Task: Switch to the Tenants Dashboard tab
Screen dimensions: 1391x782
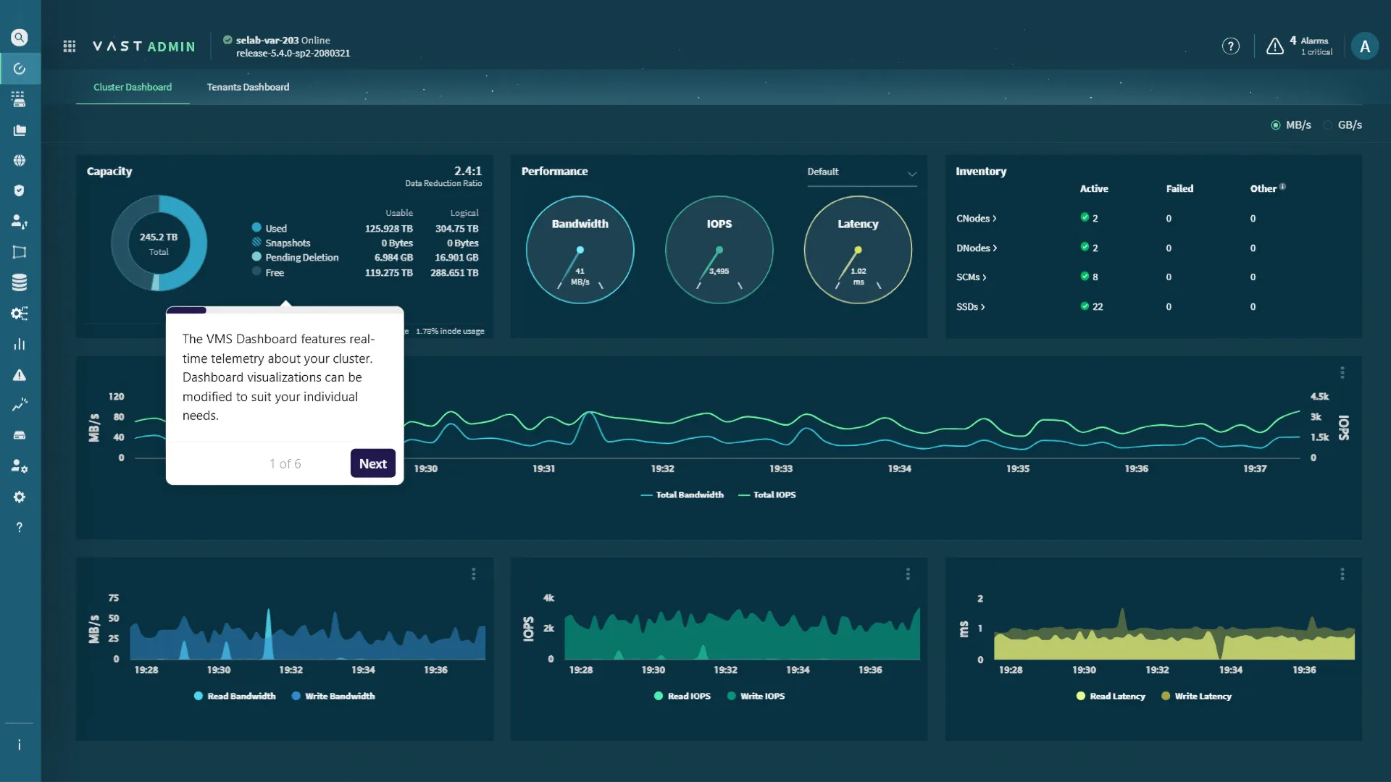Action: [x=248, y=87]
